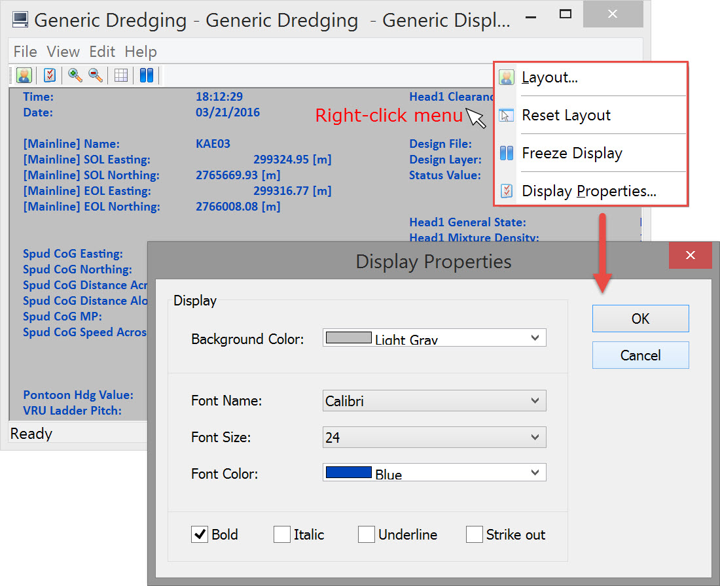Click the Freeze Display icon in the context menu
Viewport: 720px width, 586px height.
pyautogui.click(x=507, y=154)
